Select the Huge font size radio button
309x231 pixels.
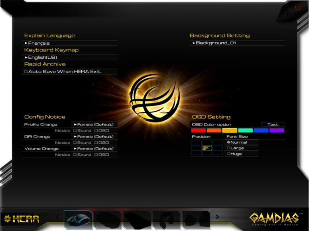229,154
